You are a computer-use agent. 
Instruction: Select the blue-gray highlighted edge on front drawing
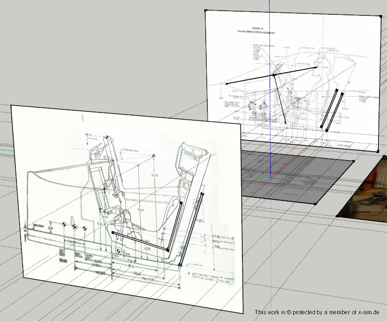point(192,228)
